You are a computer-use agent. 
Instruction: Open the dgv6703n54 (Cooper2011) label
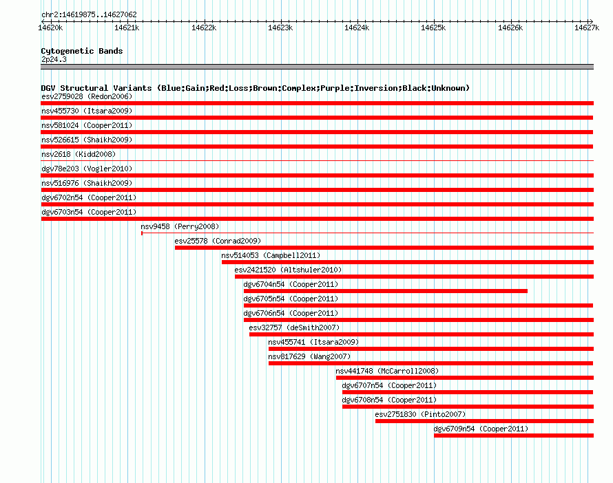click(x=89, y=212)
